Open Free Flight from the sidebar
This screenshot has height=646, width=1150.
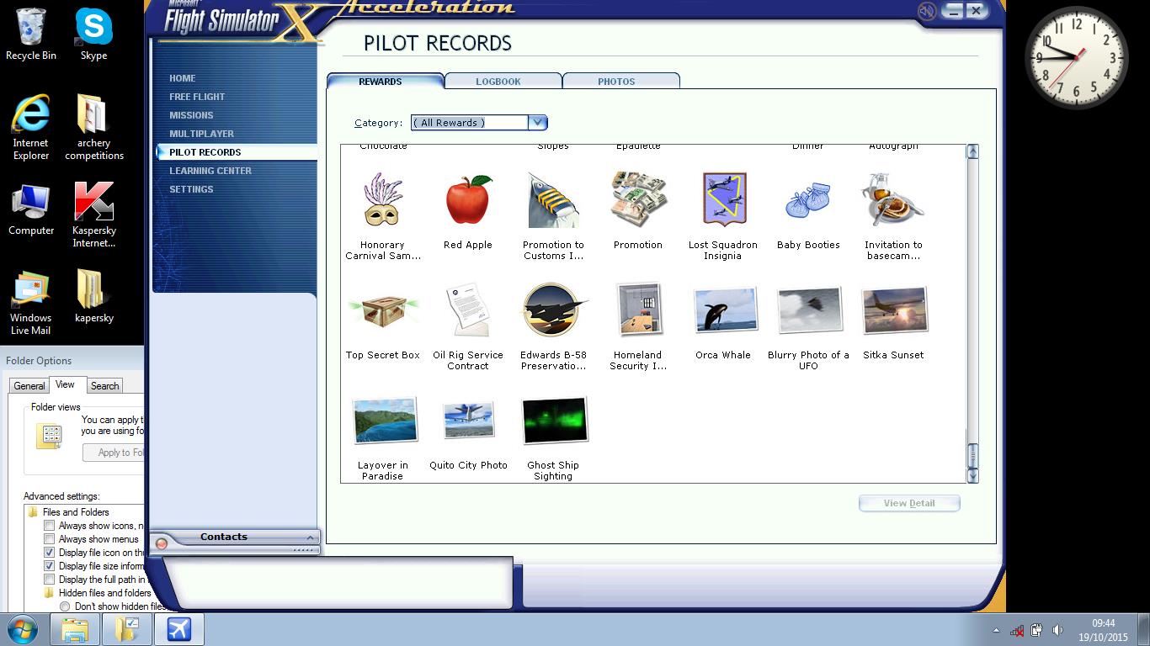click(x=197, y=97)
